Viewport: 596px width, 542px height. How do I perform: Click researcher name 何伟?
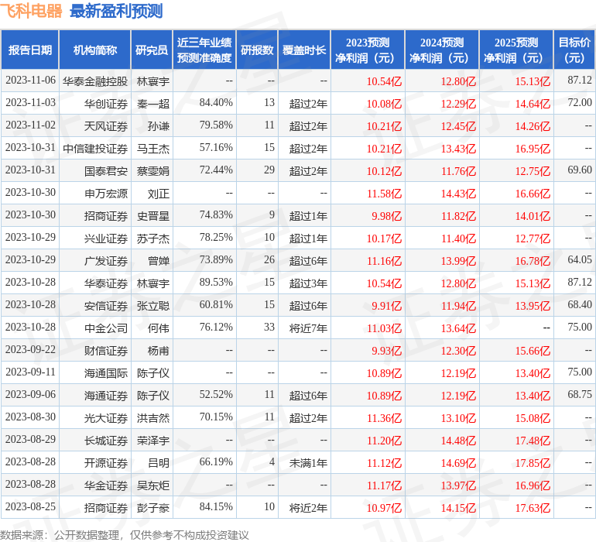(159, 328)
